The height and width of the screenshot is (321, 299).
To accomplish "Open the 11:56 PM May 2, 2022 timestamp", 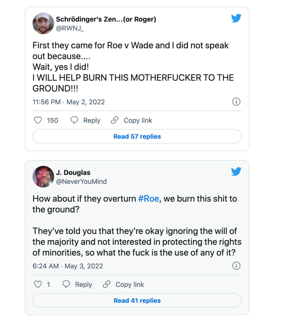I will pos(68,102).
